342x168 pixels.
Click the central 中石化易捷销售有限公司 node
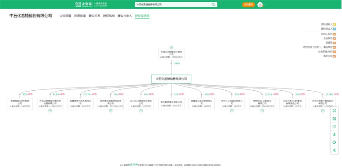coord(171,79)
